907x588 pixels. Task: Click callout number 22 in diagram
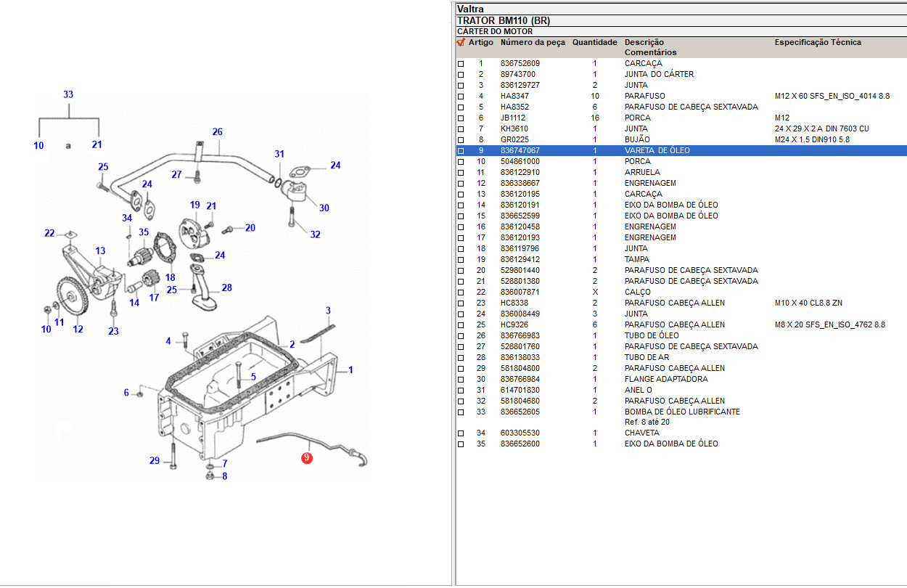tap(49, 233)
